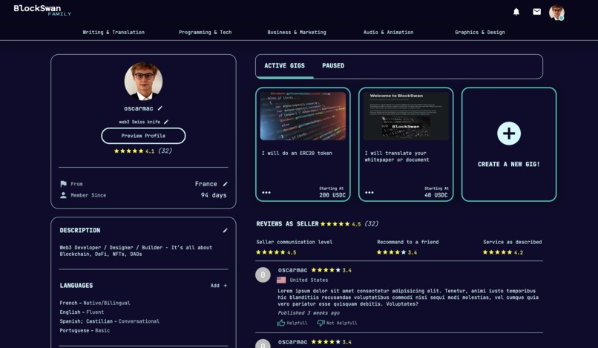Click the United States flag in review
Image resolution: width=598 pixels, height=348 pixels.
(281, 280)
